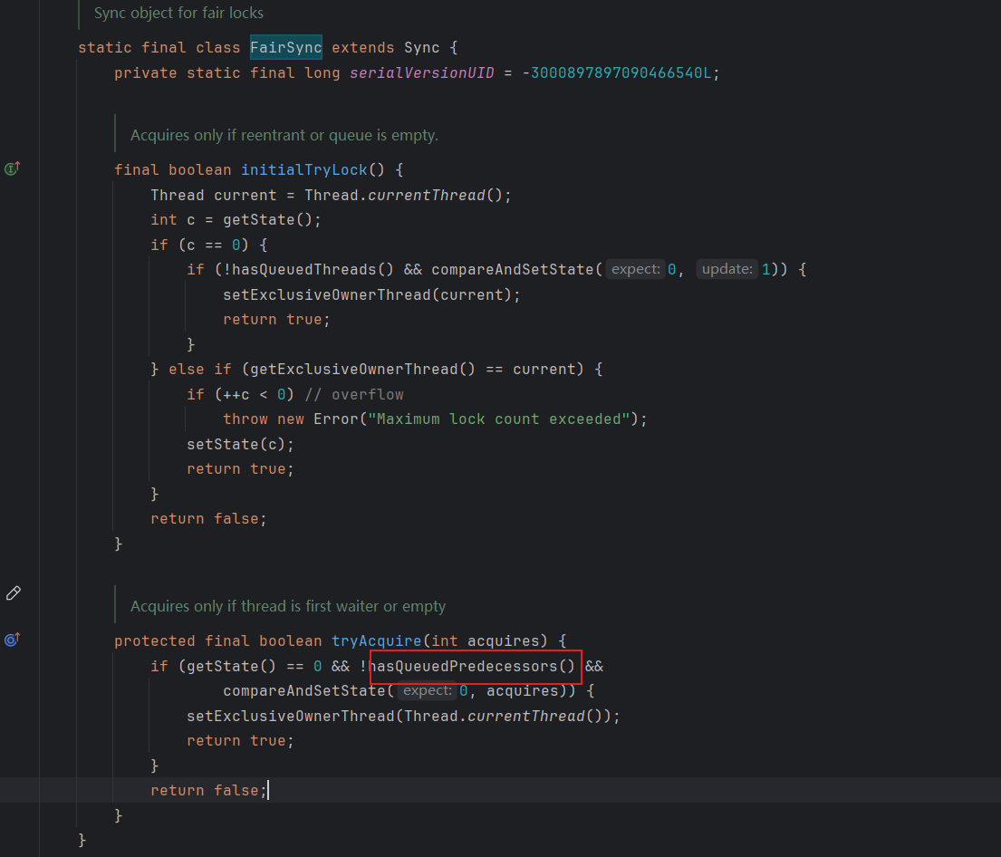Click the -3000897897090466540L literal
Viewport: 1001px width, 857px height.
[617, 73]
